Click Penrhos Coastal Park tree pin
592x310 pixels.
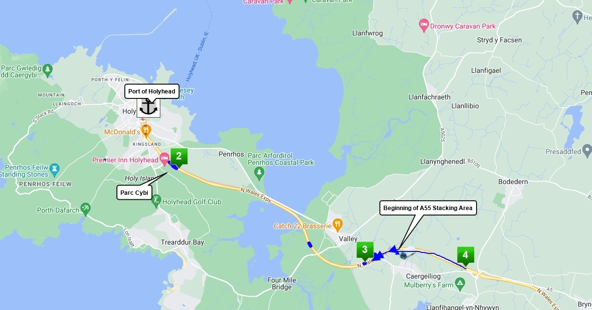click(x=259, y=173)
